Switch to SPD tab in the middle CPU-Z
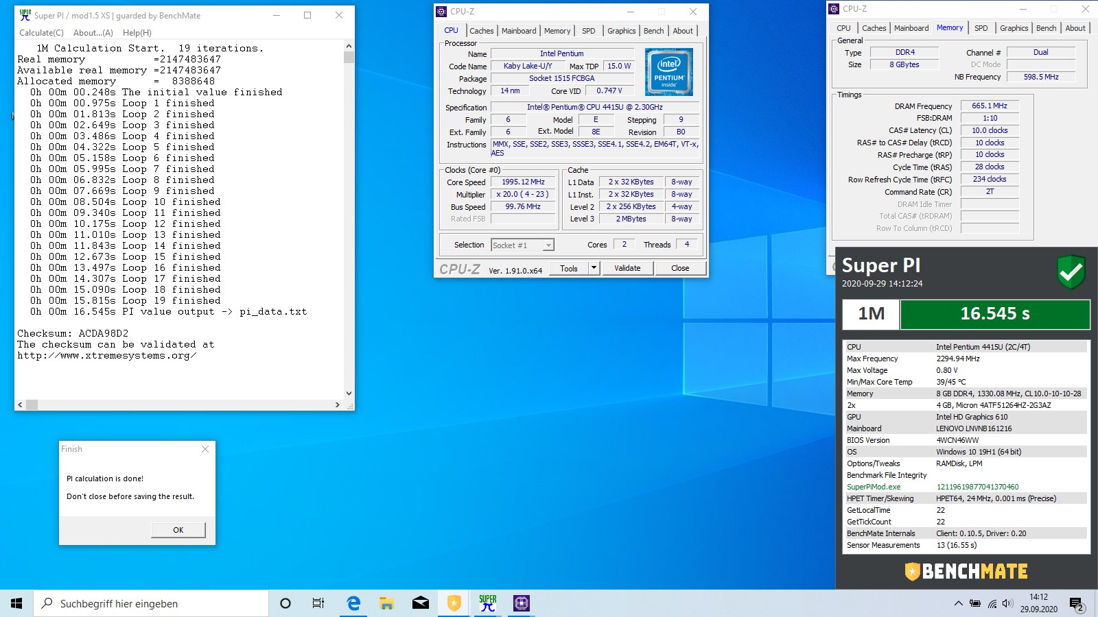The image size is (1098, 617). point(589,31)
